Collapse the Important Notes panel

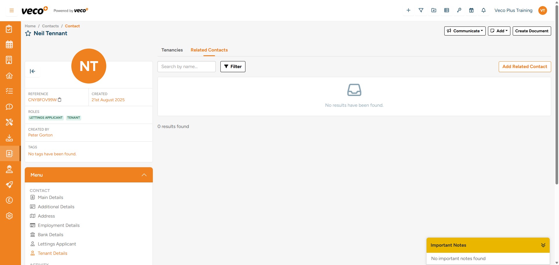click(x=543, y=245)
